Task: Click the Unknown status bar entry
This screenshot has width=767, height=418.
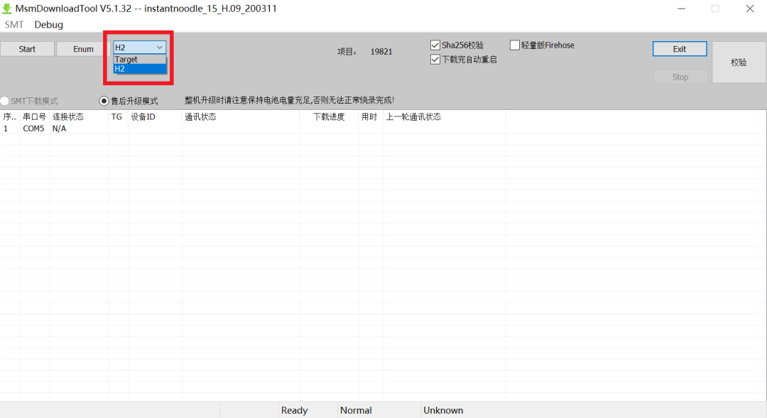Action: pos(443,410)
